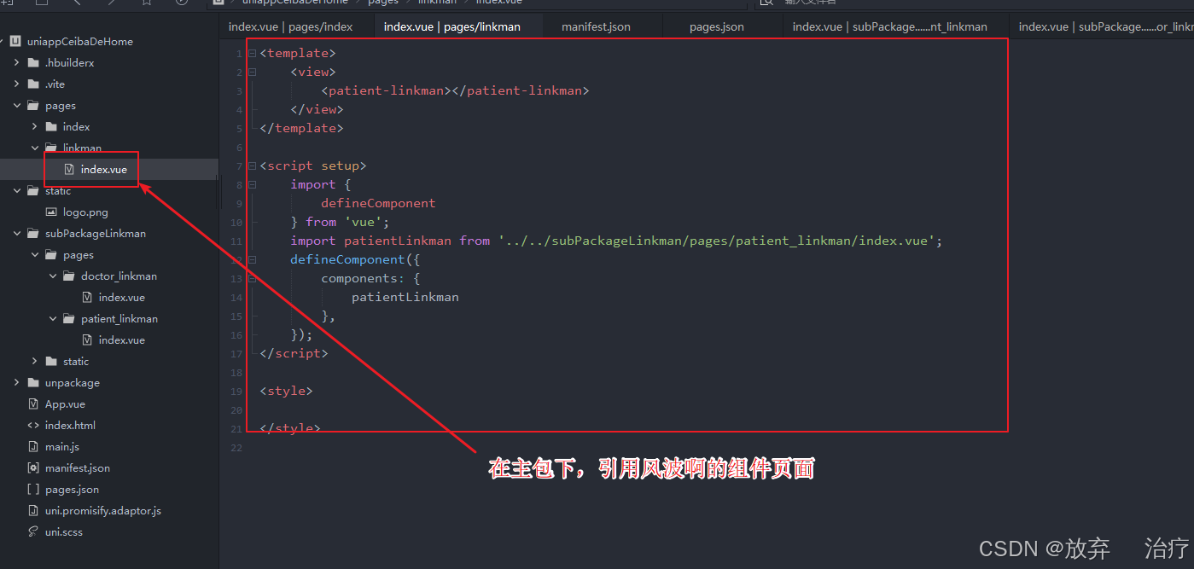This screenshot has width=1194, height=569.
Task: Open the pages.json editor tab
Action: 717,26
